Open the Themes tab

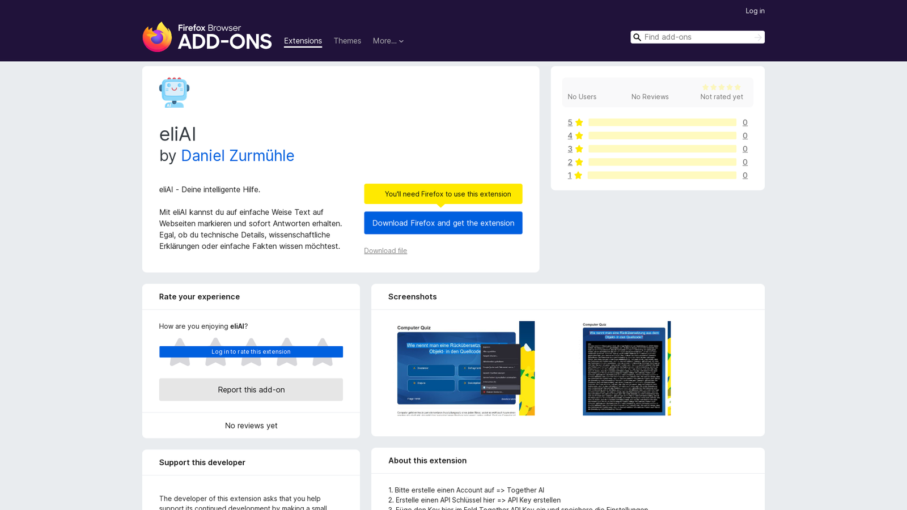347,41
